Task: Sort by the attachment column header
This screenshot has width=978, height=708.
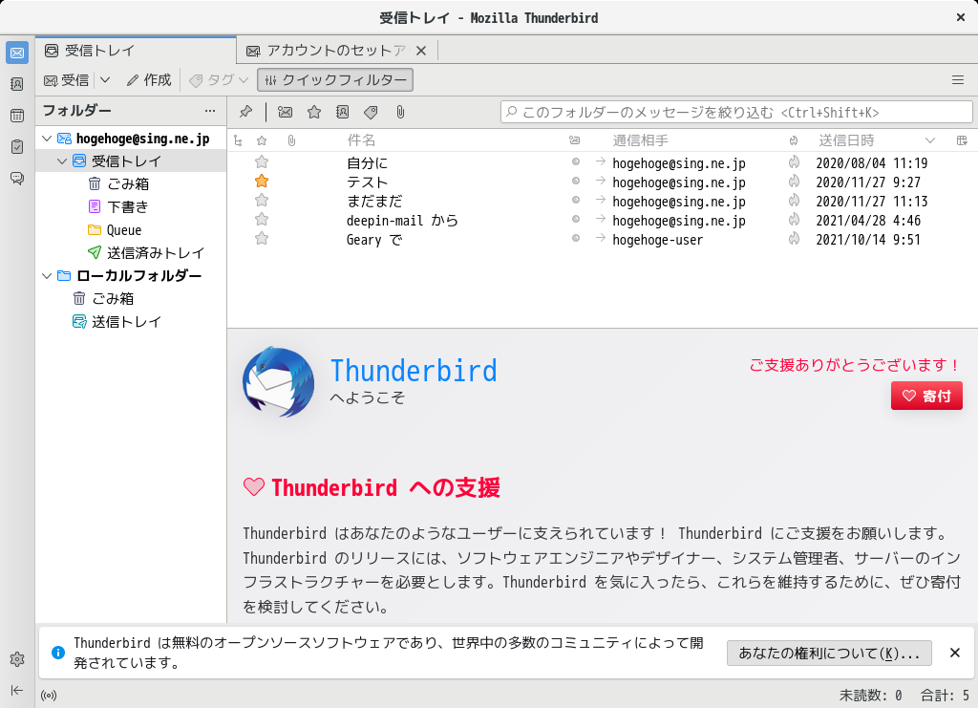Action: coord(291,141)
